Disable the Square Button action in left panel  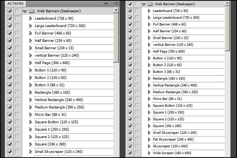pyautogui.click(x=10, y=122)
